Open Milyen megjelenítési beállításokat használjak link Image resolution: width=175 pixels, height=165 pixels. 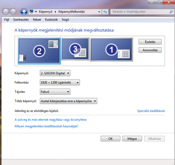47,126
